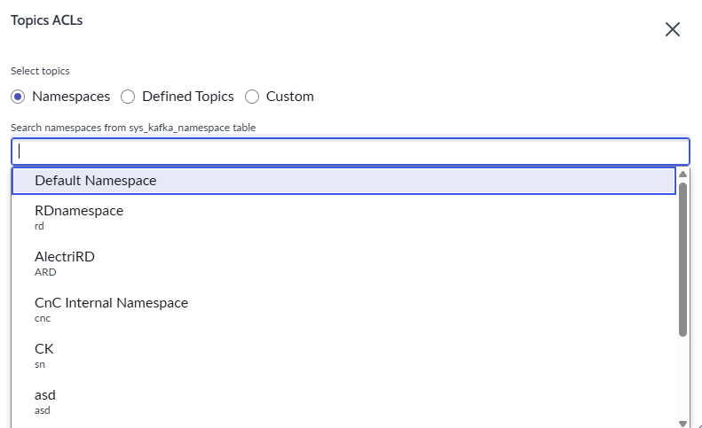Click the Custom label text
The width and height of the screenshot is (702, 428).
click(290, 97)
